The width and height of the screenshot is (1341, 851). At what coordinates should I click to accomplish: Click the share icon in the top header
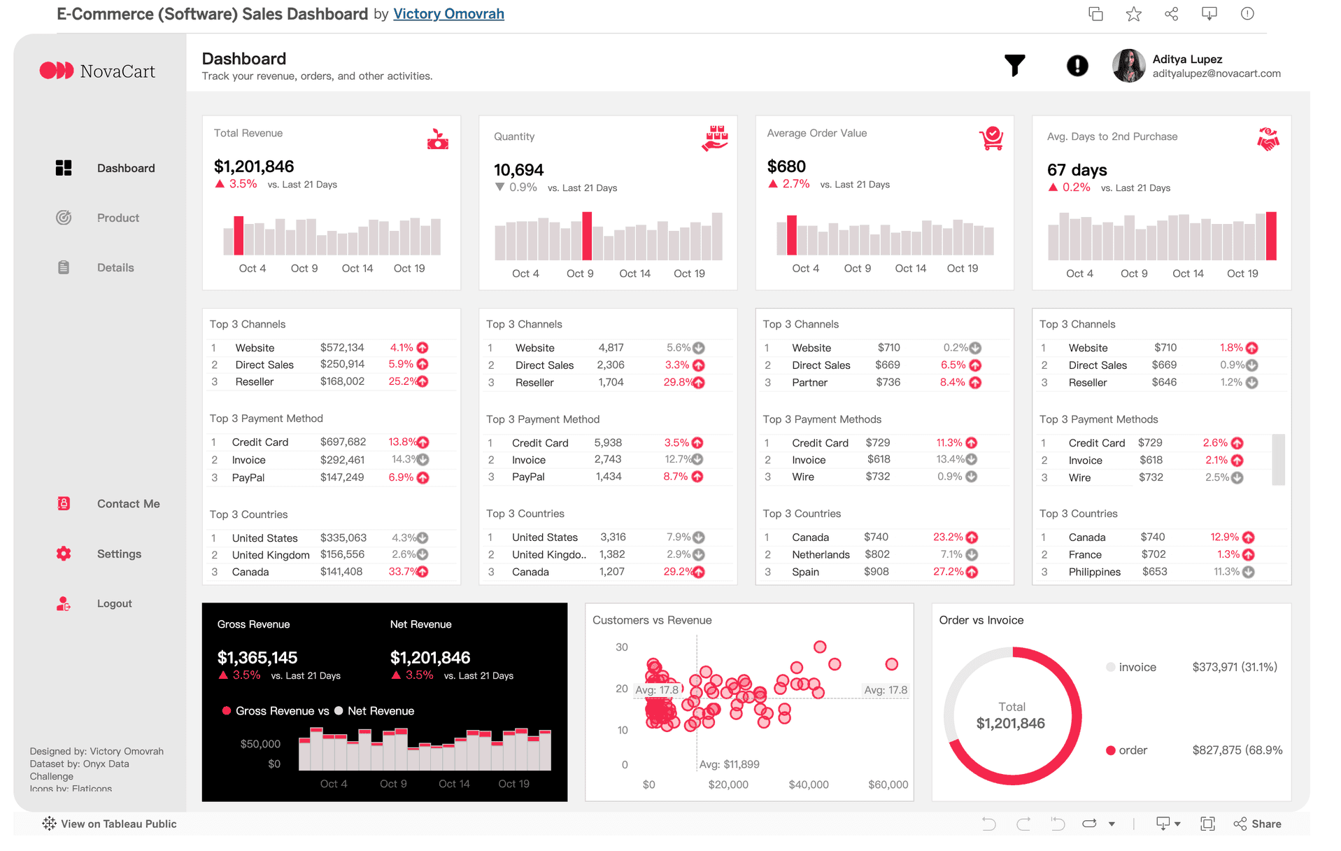click(1171, 14)
